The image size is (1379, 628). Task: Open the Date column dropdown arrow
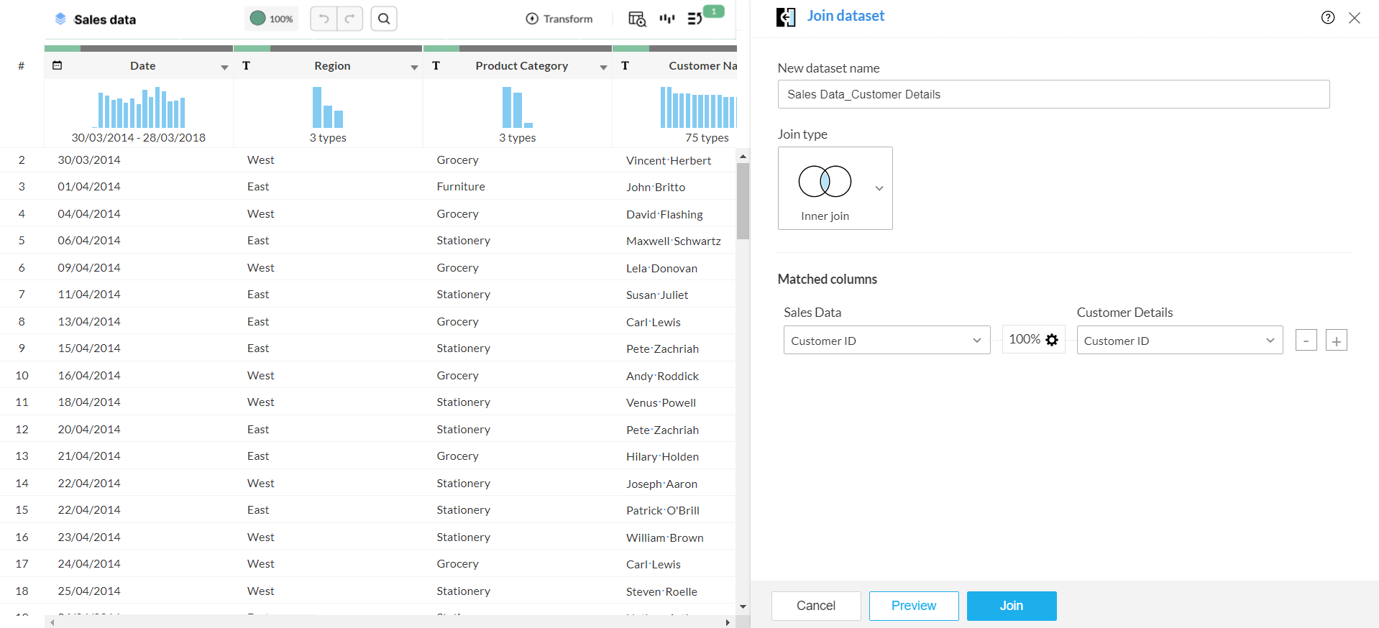(224, 67)
